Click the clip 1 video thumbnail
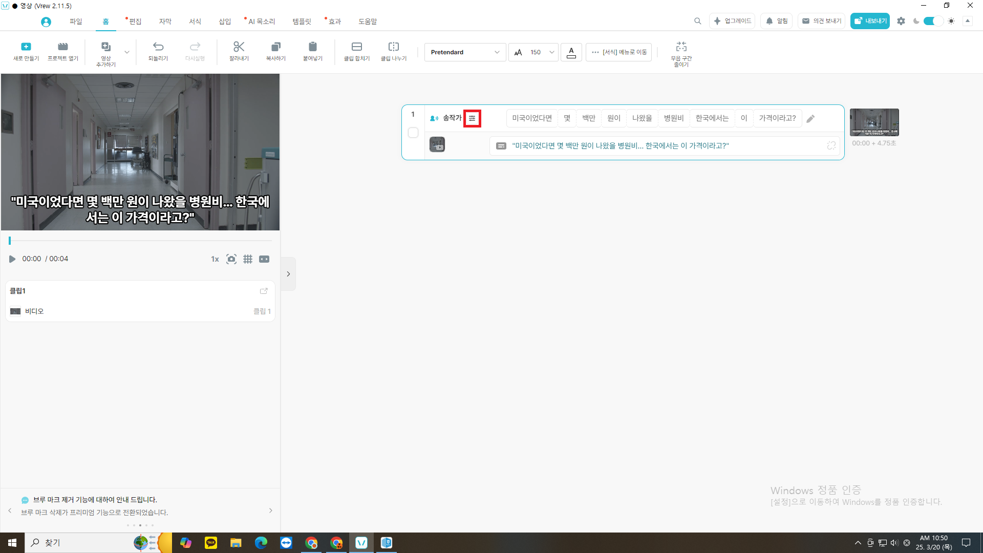This screenshot has height=553, width=983. pyautogui.click(x=874, y=122)
